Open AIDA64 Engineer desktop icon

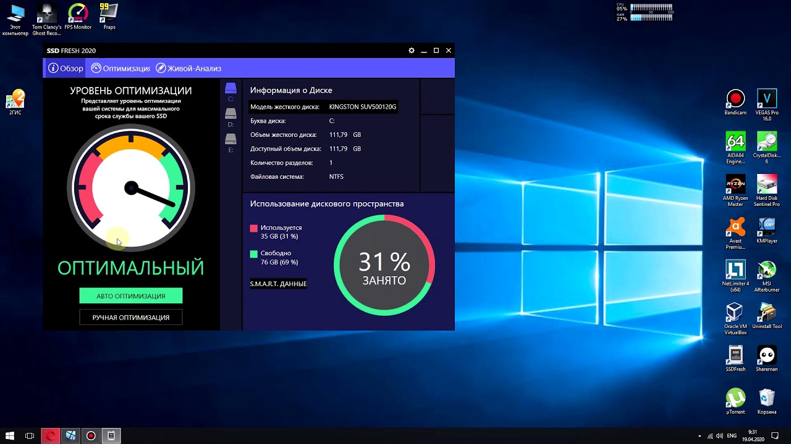coord(735,148)
